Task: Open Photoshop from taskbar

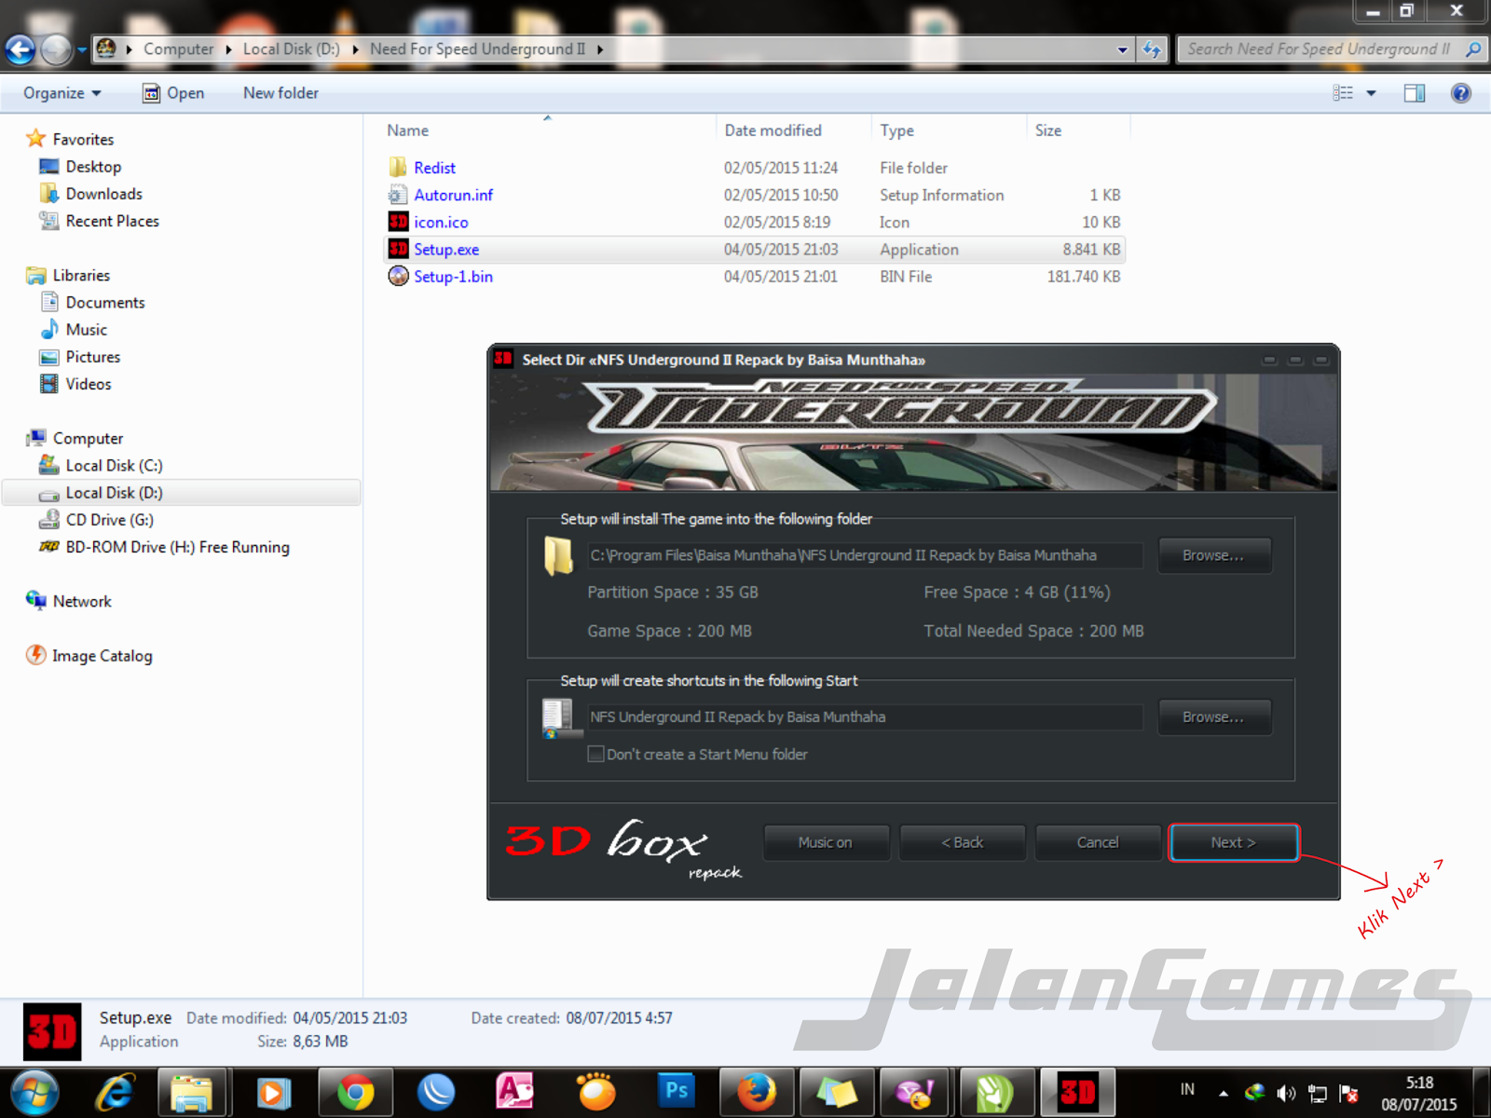Action: [x=677, y=1092]
